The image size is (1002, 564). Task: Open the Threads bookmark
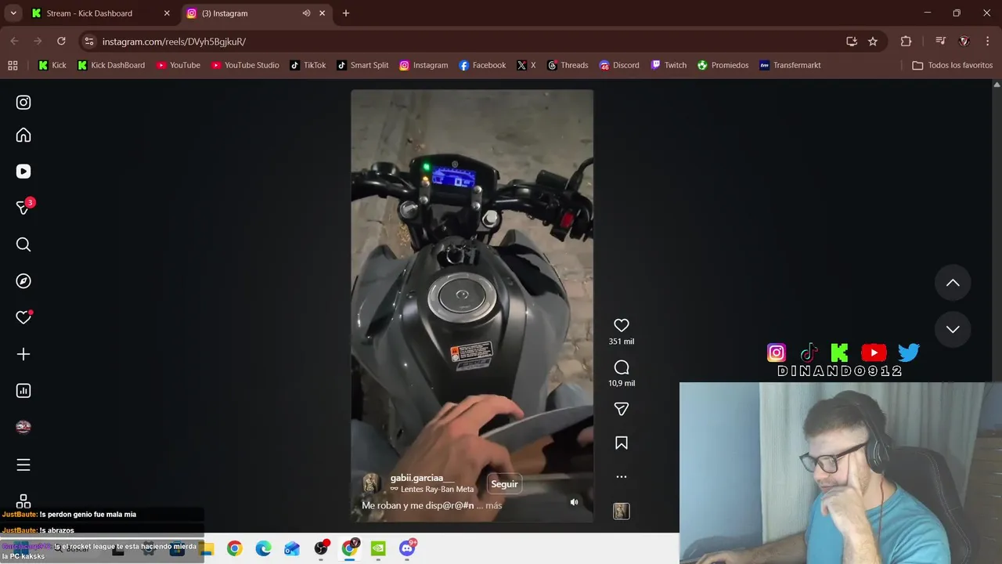coord(568,66)
